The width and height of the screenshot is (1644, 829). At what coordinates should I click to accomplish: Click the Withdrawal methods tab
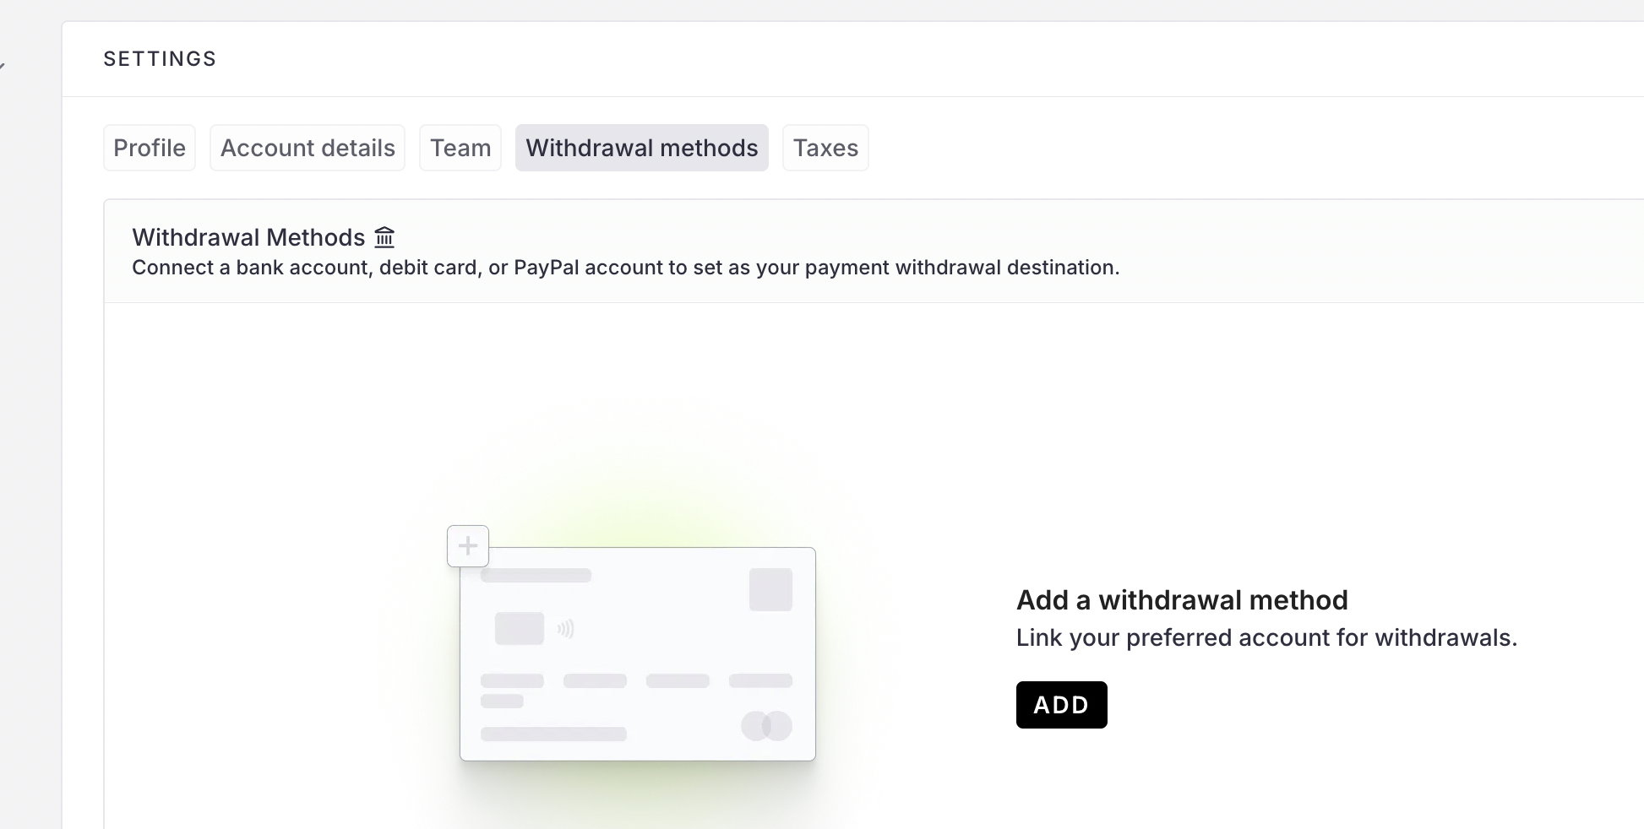(x=642, y=148)
